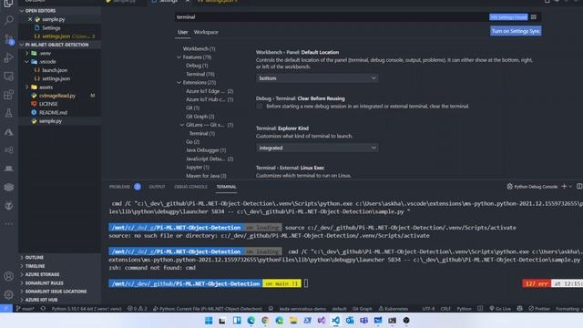Open the Azure view in activity bar
This screenshot has height=328, width=583.
pos(8,132)
